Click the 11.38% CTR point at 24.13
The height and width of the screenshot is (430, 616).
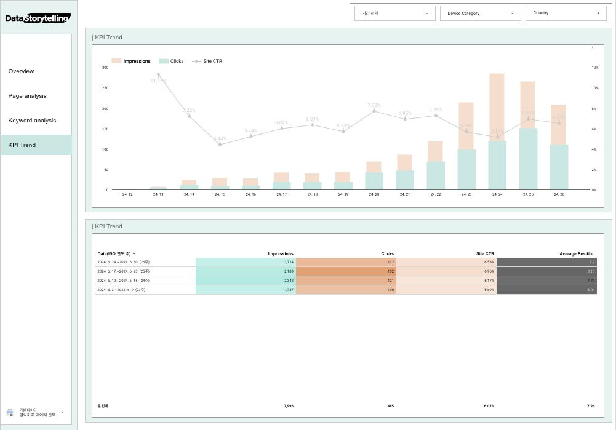(158, 74)
